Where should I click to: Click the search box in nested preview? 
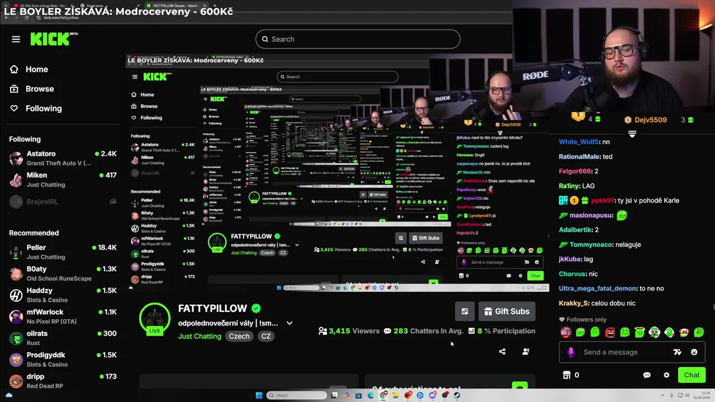coord(337,77)
